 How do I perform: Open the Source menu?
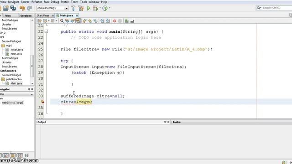point(25,2)
